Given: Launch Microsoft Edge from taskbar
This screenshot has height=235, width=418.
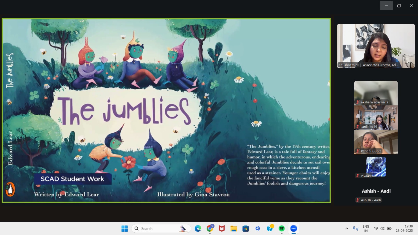Looking at the screenshot, I should [x=198, y=229].
